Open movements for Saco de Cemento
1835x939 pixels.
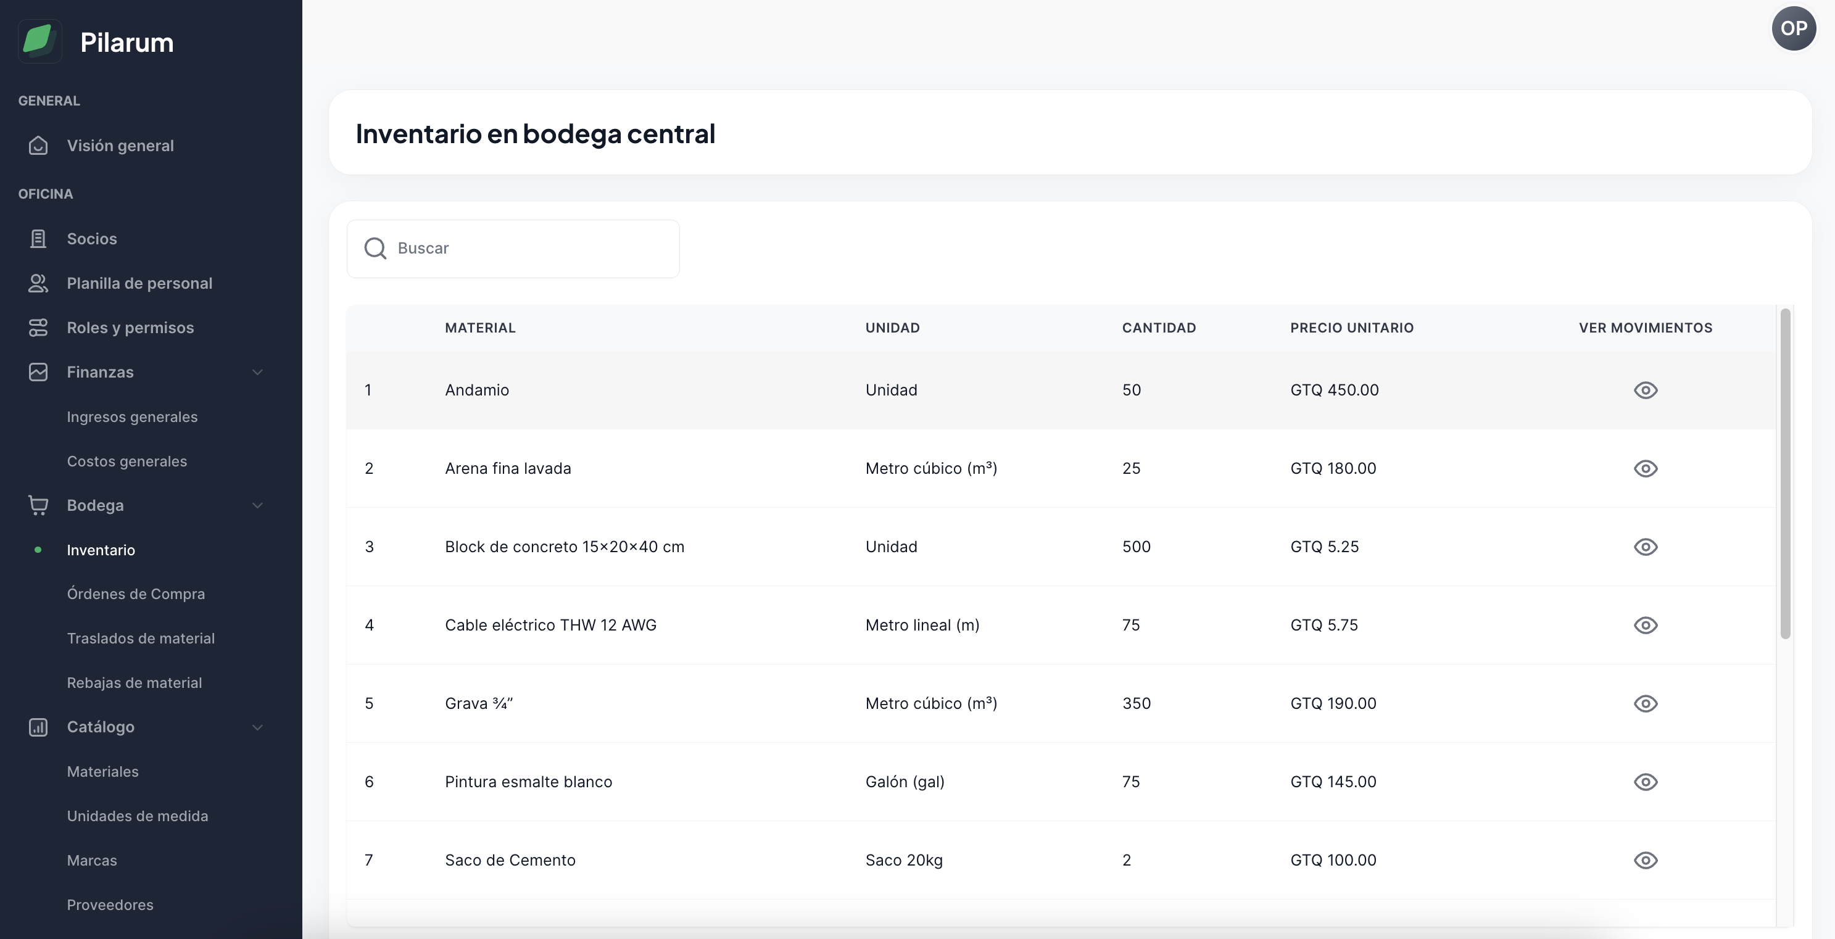(1646, 860)
